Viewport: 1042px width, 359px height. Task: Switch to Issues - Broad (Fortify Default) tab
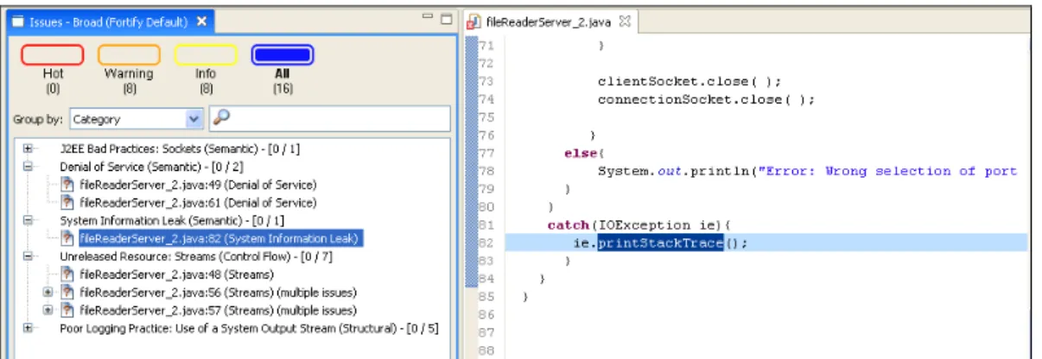point(110,22)
